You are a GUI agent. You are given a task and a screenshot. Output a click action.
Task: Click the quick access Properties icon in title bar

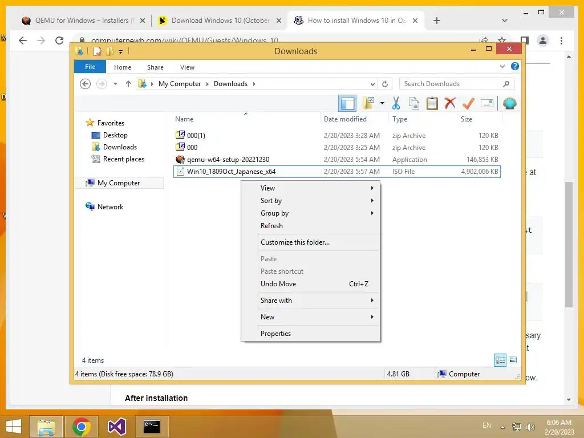97,51
